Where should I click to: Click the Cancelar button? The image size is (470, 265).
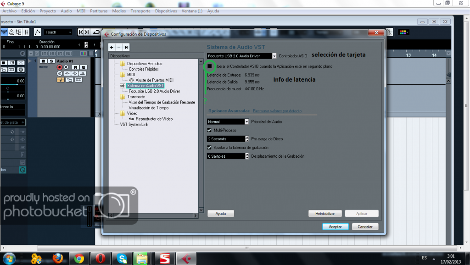[365, 226]
